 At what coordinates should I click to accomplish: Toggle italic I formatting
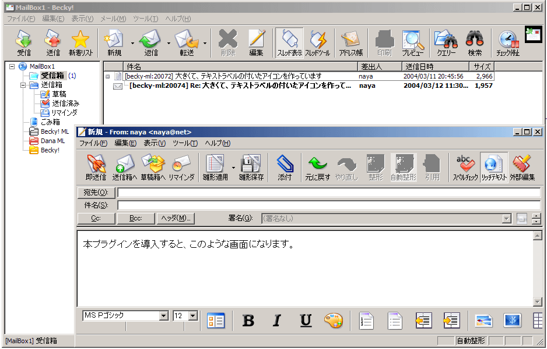coord(277,320)
